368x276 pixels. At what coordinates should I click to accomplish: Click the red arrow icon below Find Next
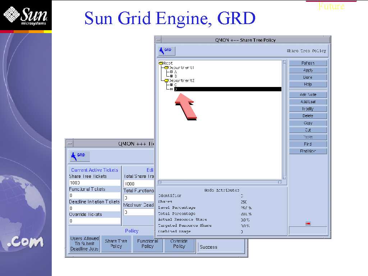pos(308,224)
